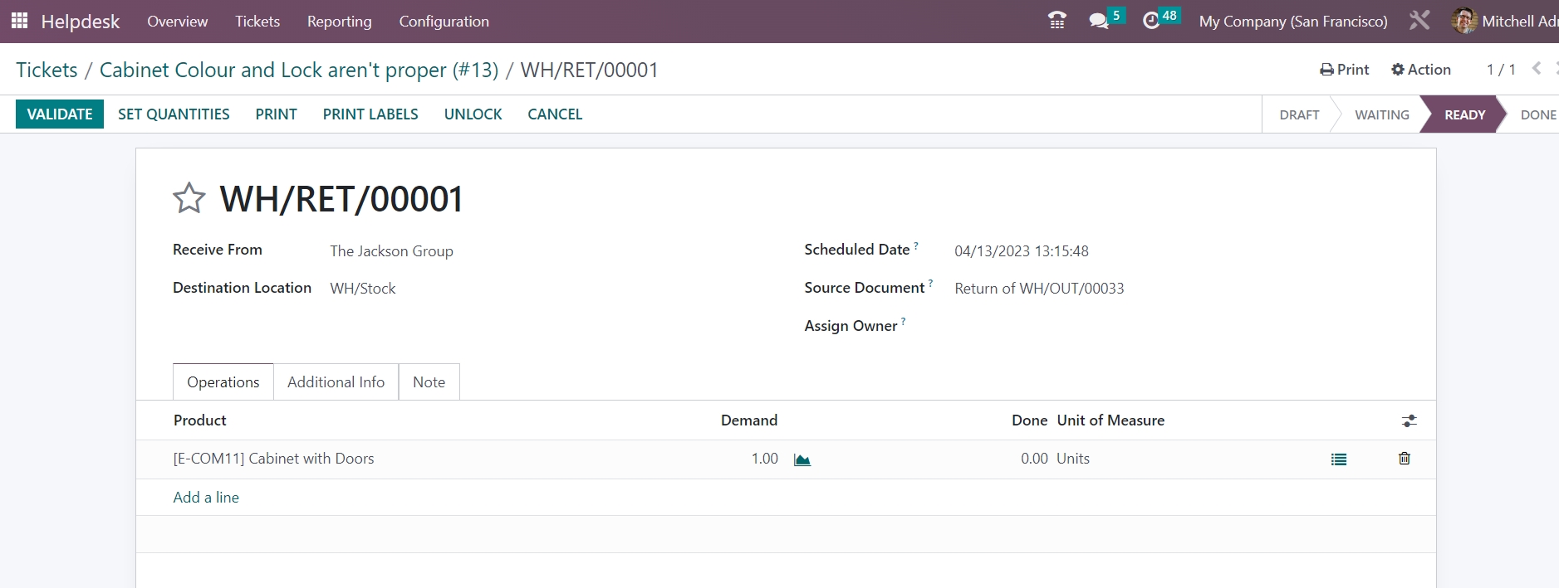Click Add a line link
Image resolution: width=1559 pixels, height=588 pixels.
click(x=206, y=498)
